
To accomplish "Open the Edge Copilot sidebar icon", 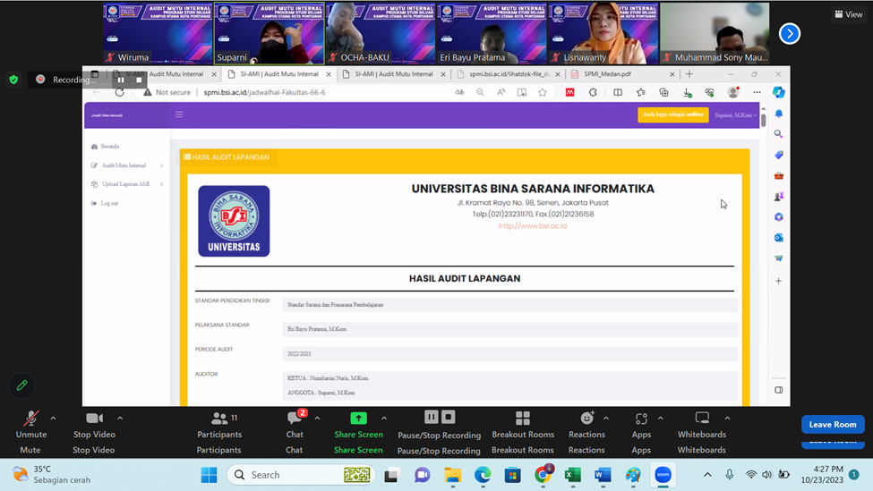I will pos(779,92).
